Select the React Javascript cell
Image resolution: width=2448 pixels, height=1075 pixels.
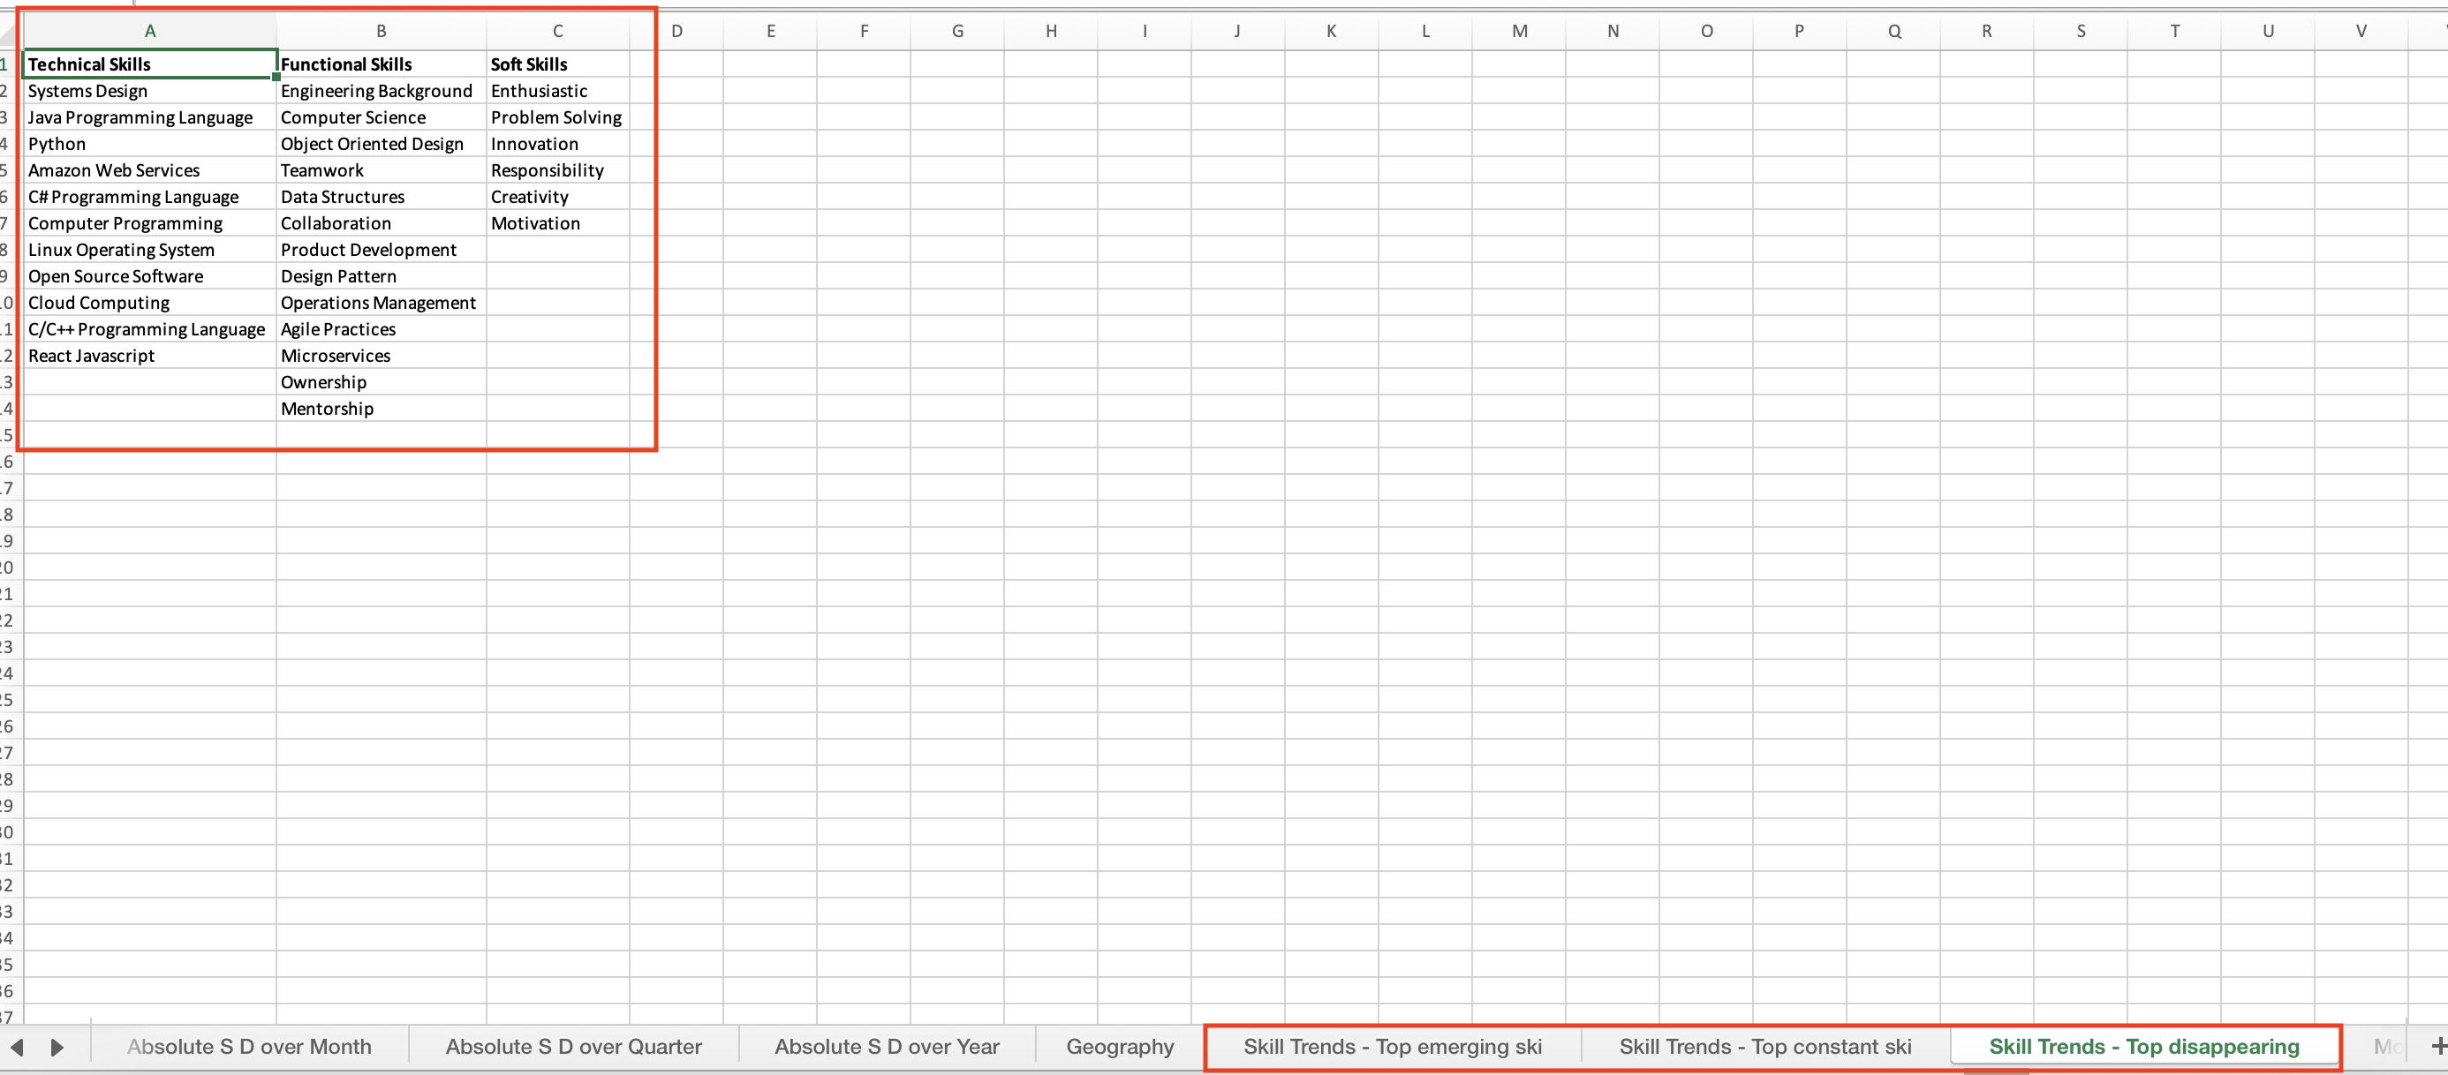pyautogui.click(x=149, y=356)
